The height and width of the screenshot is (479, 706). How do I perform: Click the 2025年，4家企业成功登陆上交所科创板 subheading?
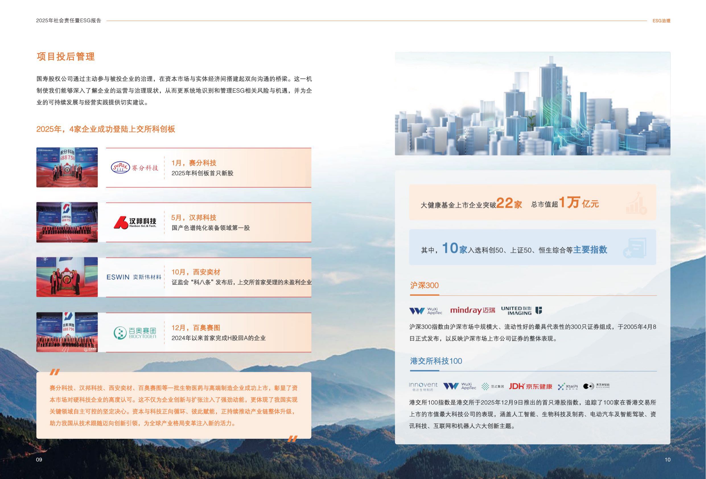tap(106, 129)
